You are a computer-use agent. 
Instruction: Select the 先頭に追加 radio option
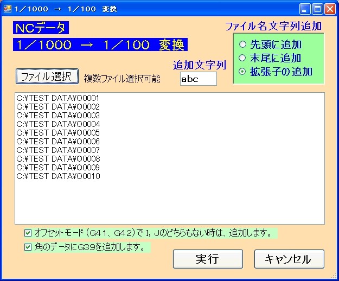click(x=242, y=44)
